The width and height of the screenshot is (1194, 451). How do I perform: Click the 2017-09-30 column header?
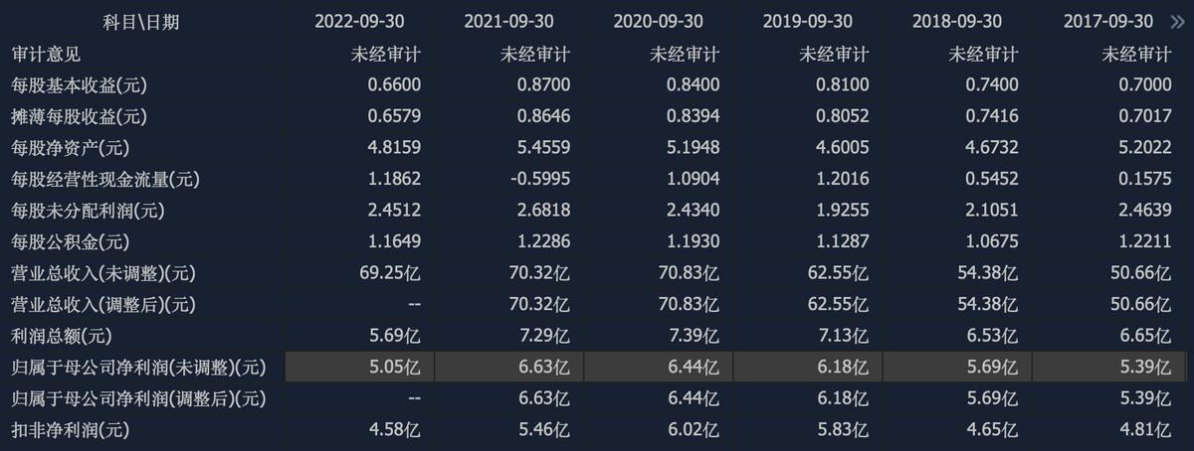[1107, 22]
